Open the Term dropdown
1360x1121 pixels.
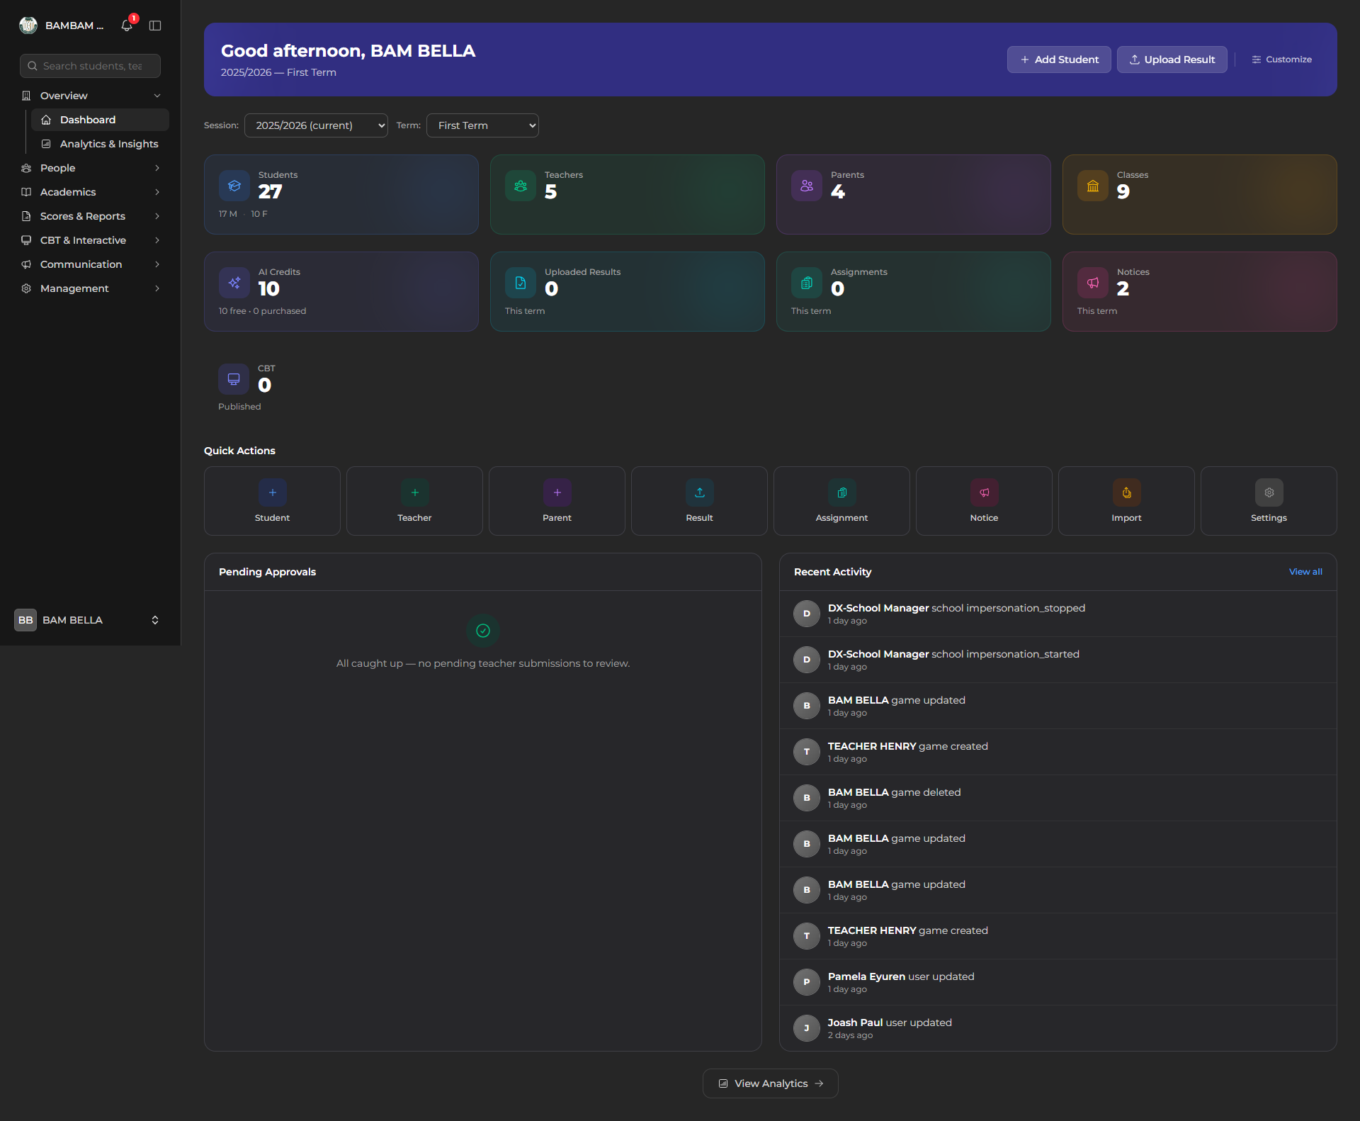click(482, 125)
